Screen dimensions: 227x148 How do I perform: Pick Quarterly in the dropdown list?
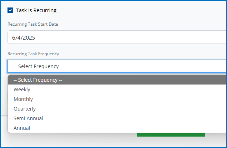tap(25, 109)
